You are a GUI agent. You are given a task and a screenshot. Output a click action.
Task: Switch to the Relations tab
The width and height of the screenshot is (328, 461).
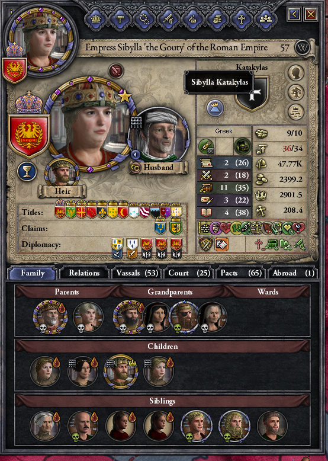84,273
